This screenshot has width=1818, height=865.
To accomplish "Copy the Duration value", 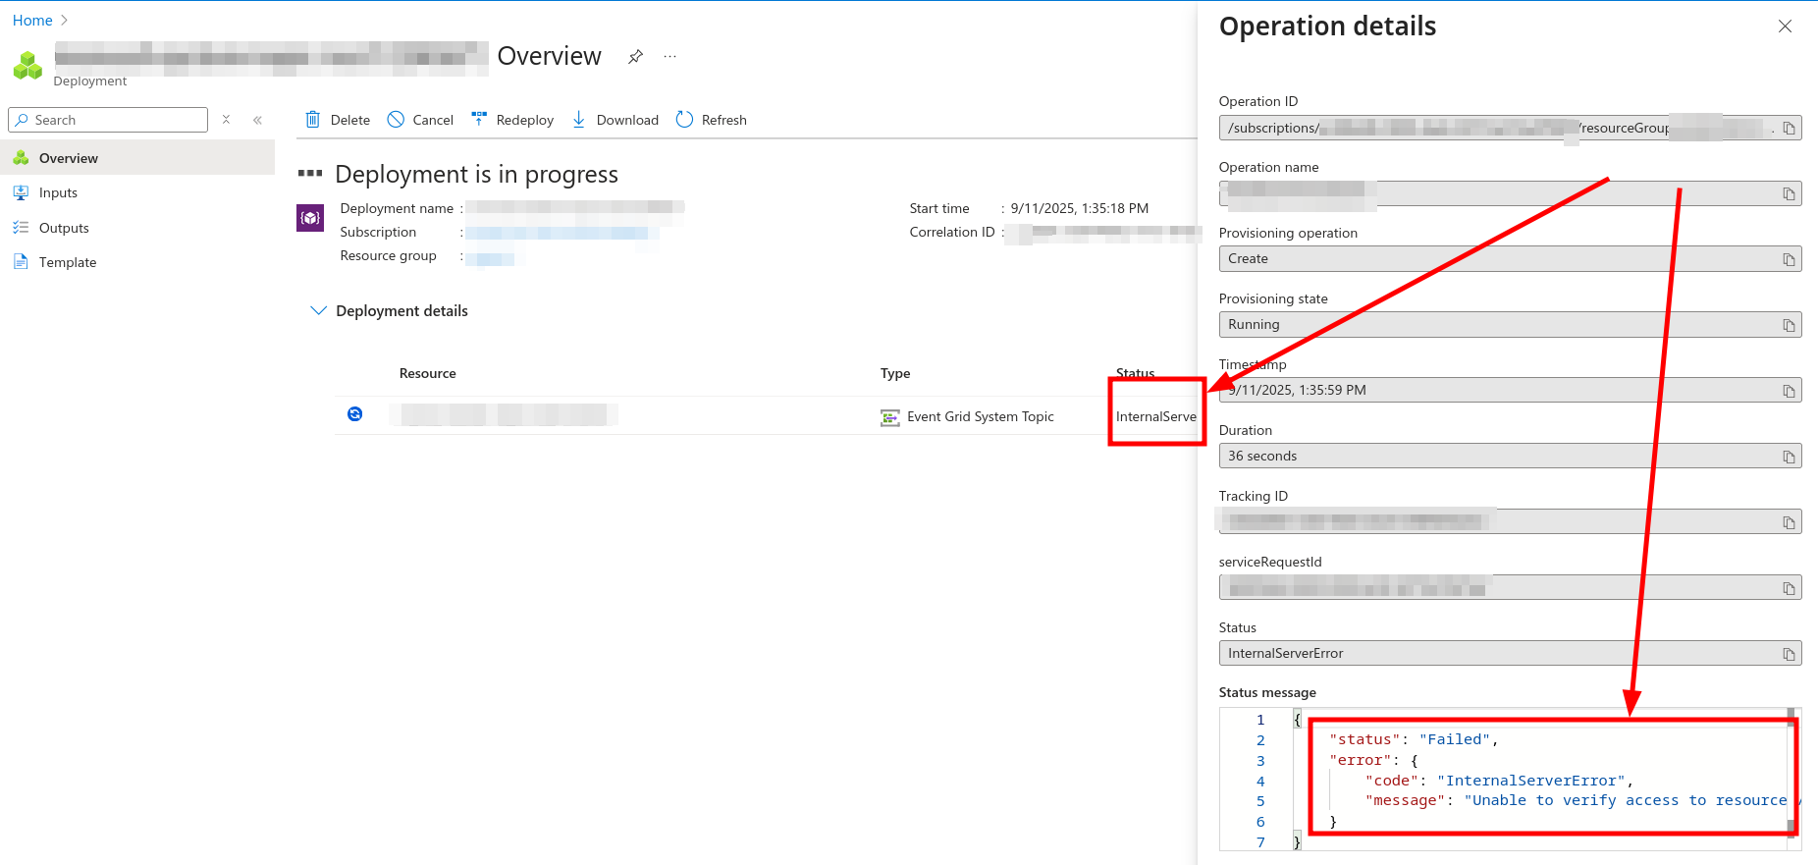I will [x=1789, y=458].
